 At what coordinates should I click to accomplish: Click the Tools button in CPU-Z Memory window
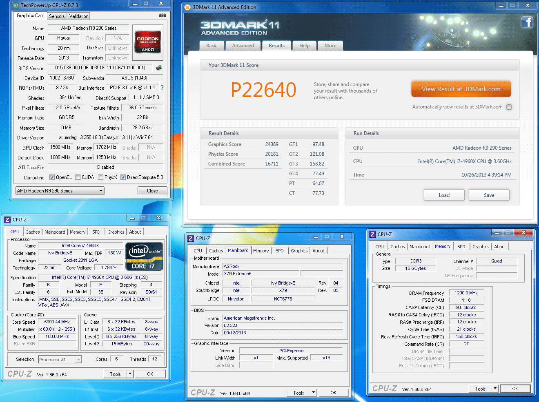coord(480,389)
